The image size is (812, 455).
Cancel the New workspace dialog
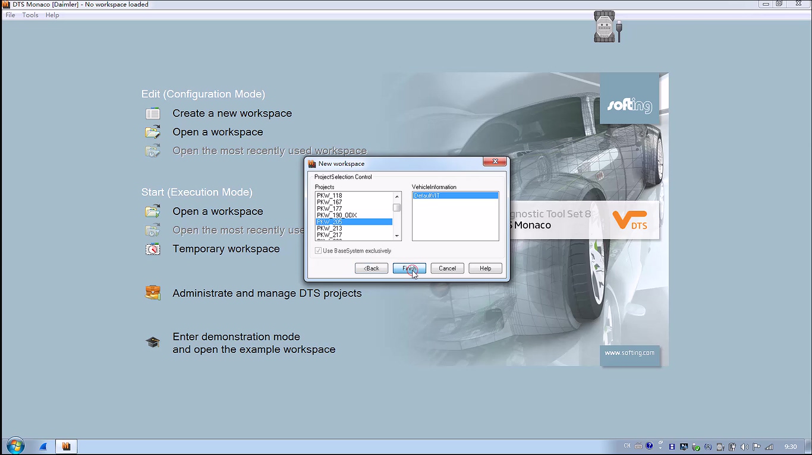pos(447,268)
